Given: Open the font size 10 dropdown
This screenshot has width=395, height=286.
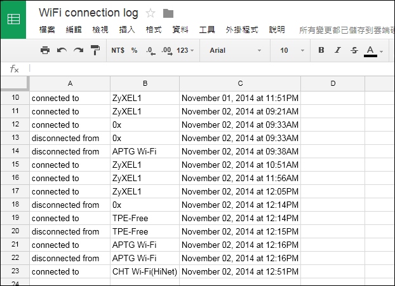Looking at the screenshot, I should point(291,50).
